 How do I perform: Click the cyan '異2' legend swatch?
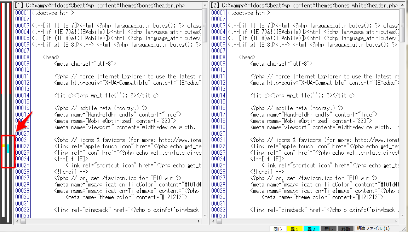tap(311, 229)
